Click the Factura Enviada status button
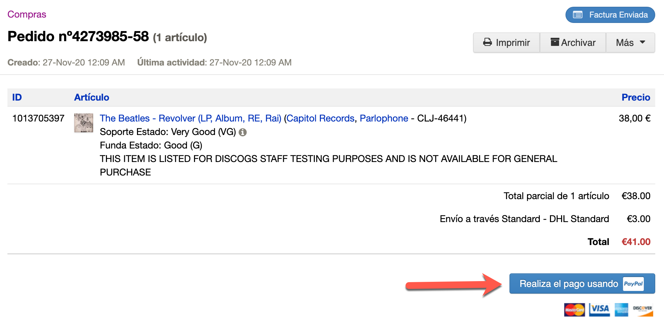This screenshot has width=664, height=324. pos(610,15)
